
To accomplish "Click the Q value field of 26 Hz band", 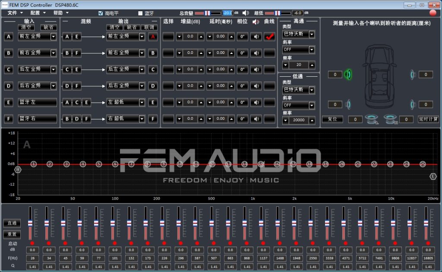I will 32,266.
